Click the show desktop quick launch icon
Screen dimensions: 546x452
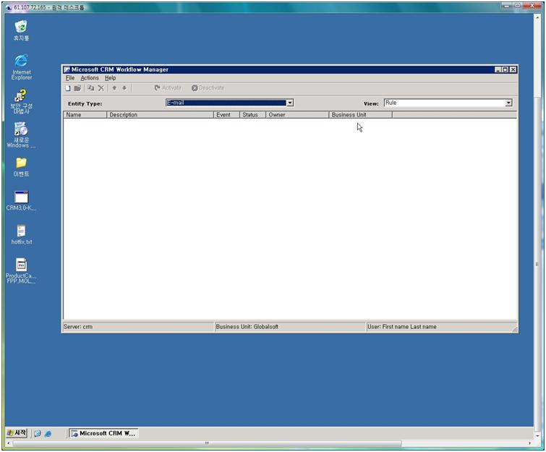(x=38, y=433)
